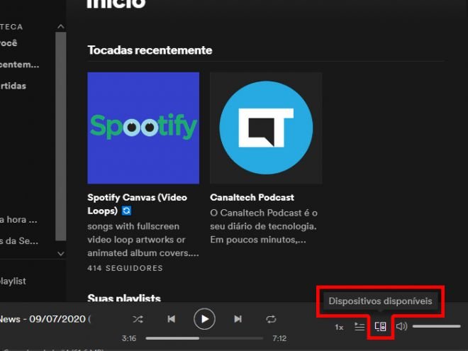This screenshot has width=468, height=351.
Task: Click the sync badge beside Loops
Action: click(126, 211)
